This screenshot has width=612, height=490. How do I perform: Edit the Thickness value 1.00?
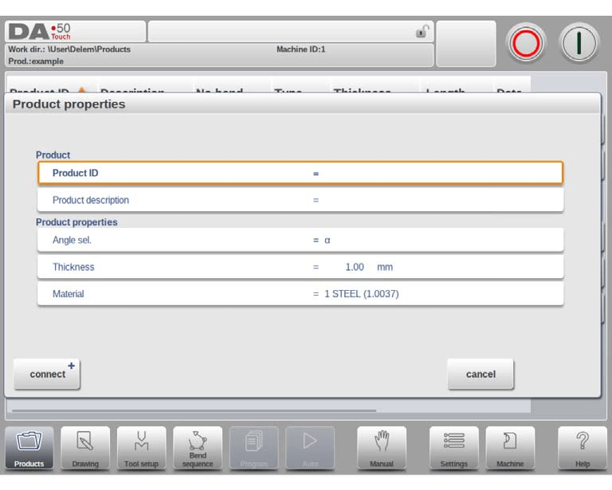355,267
